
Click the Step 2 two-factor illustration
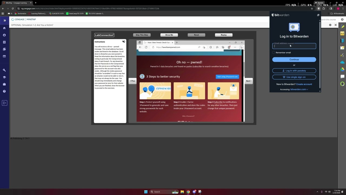tap(189, 91)
